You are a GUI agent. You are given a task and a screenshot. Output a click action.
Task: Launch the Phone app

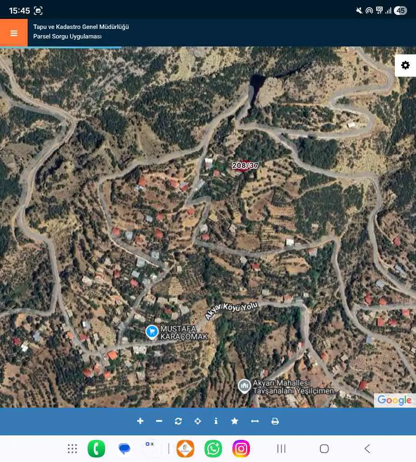(97, 448)
